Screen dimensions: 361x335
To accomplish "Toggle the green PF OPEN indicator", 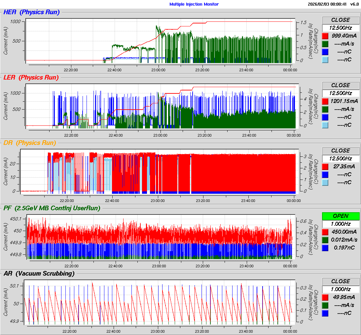I will (341, 216).
